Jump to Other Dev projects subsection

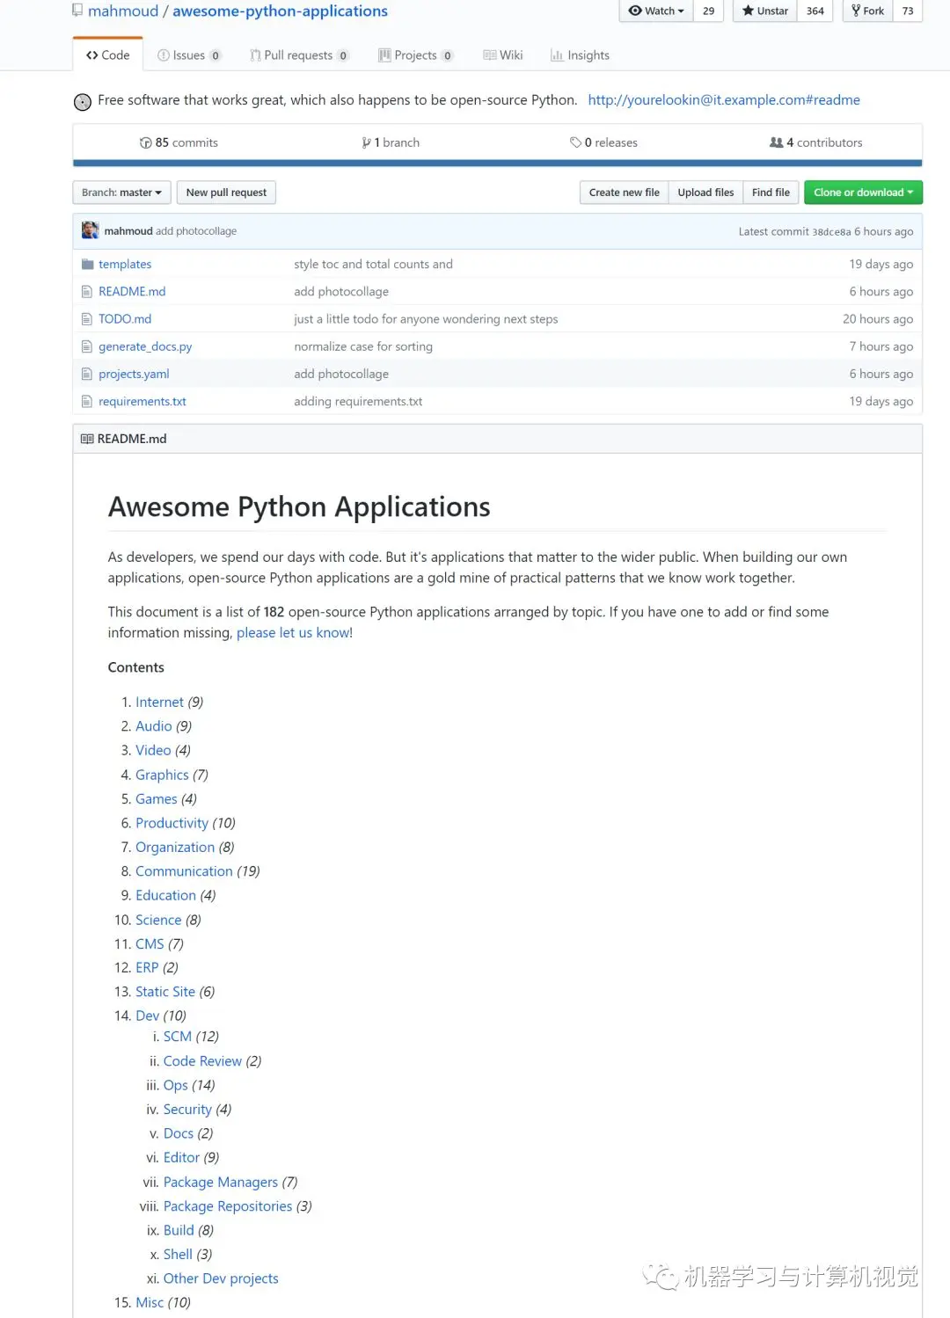[x=221, y=1278]
